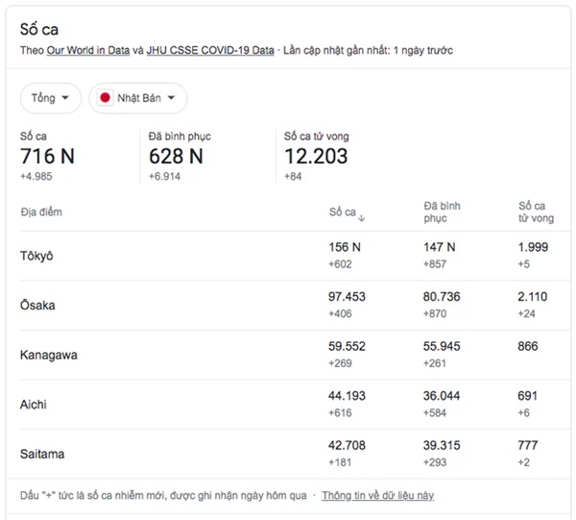Open the Our World in Data link

[87, 50]
